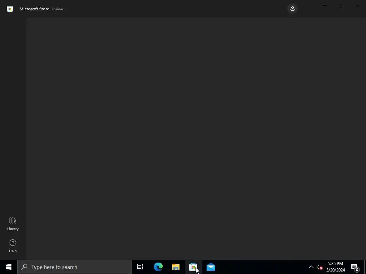Image resolution: width=366 pixels, height=274 pixels.
Task: Open the Mail app from taskbar
Action: pyautogui.click(x=211, y=267)
